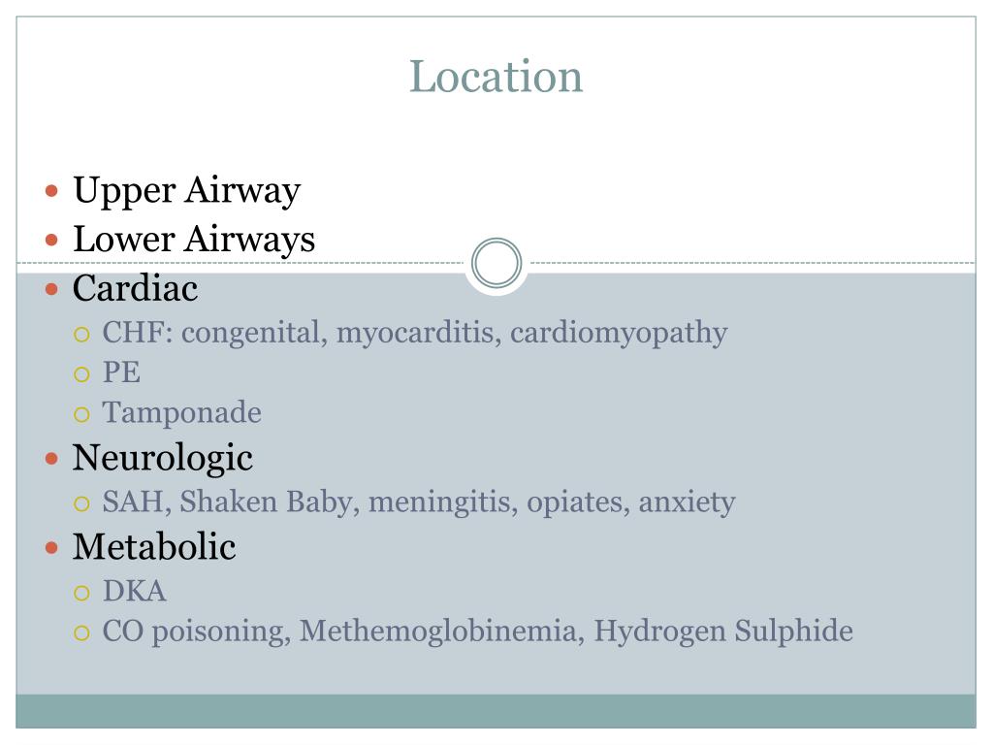993x745 pixels.
Task: Select the DKA sub-bullet
Action: (134, 591)
